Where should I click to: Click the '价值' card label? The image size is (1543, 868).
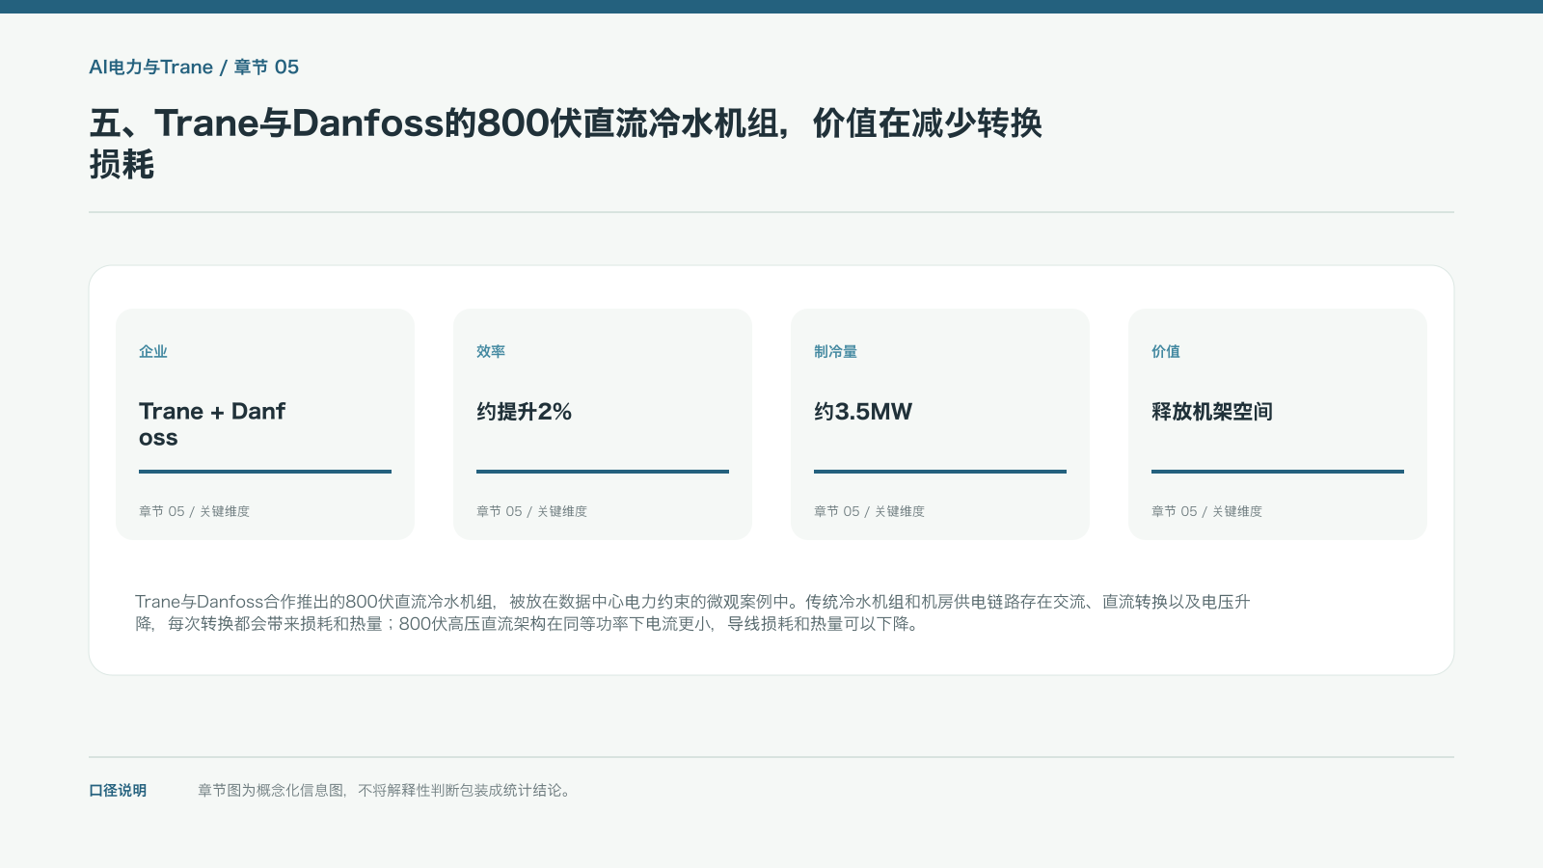[1166, 352]
